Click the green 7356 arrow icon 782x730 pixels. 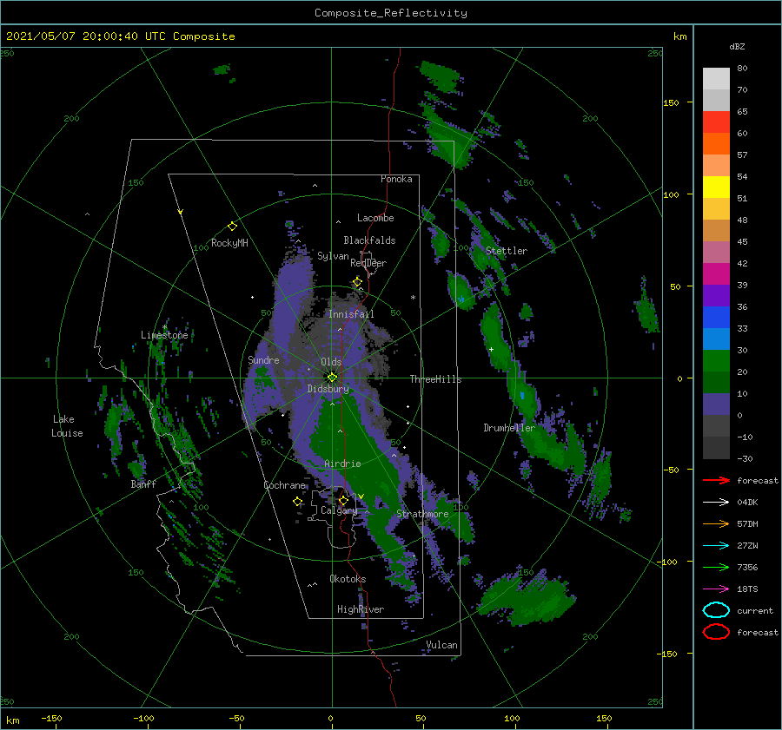pos(716,567)
